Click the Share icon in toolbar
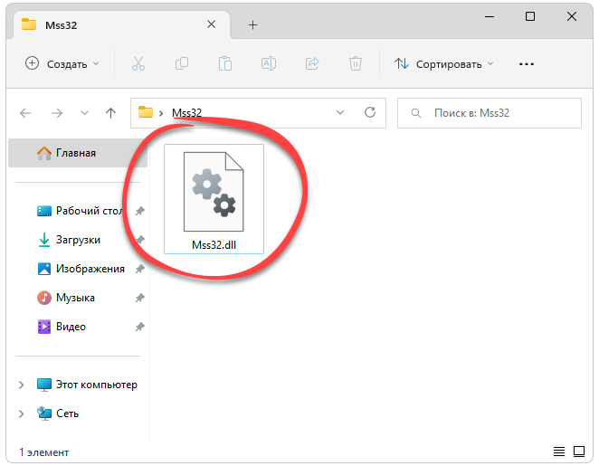This screenshot has height=466, width=599. [312, 63]
